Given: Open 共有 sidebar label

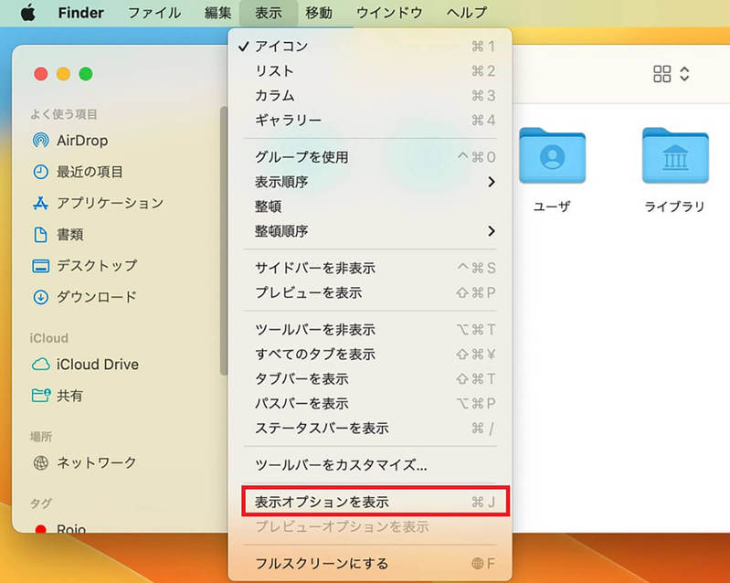Looking at the screenshot, I should pos(69,396).
